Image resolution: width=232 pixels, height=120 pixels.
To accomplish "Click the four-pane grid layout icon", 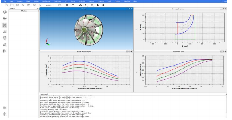I will (x=67, y=5).
